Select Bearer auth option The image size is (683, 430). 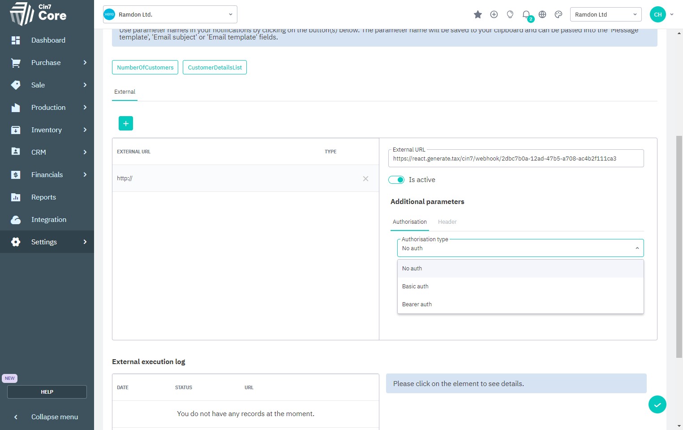(417, 304)
